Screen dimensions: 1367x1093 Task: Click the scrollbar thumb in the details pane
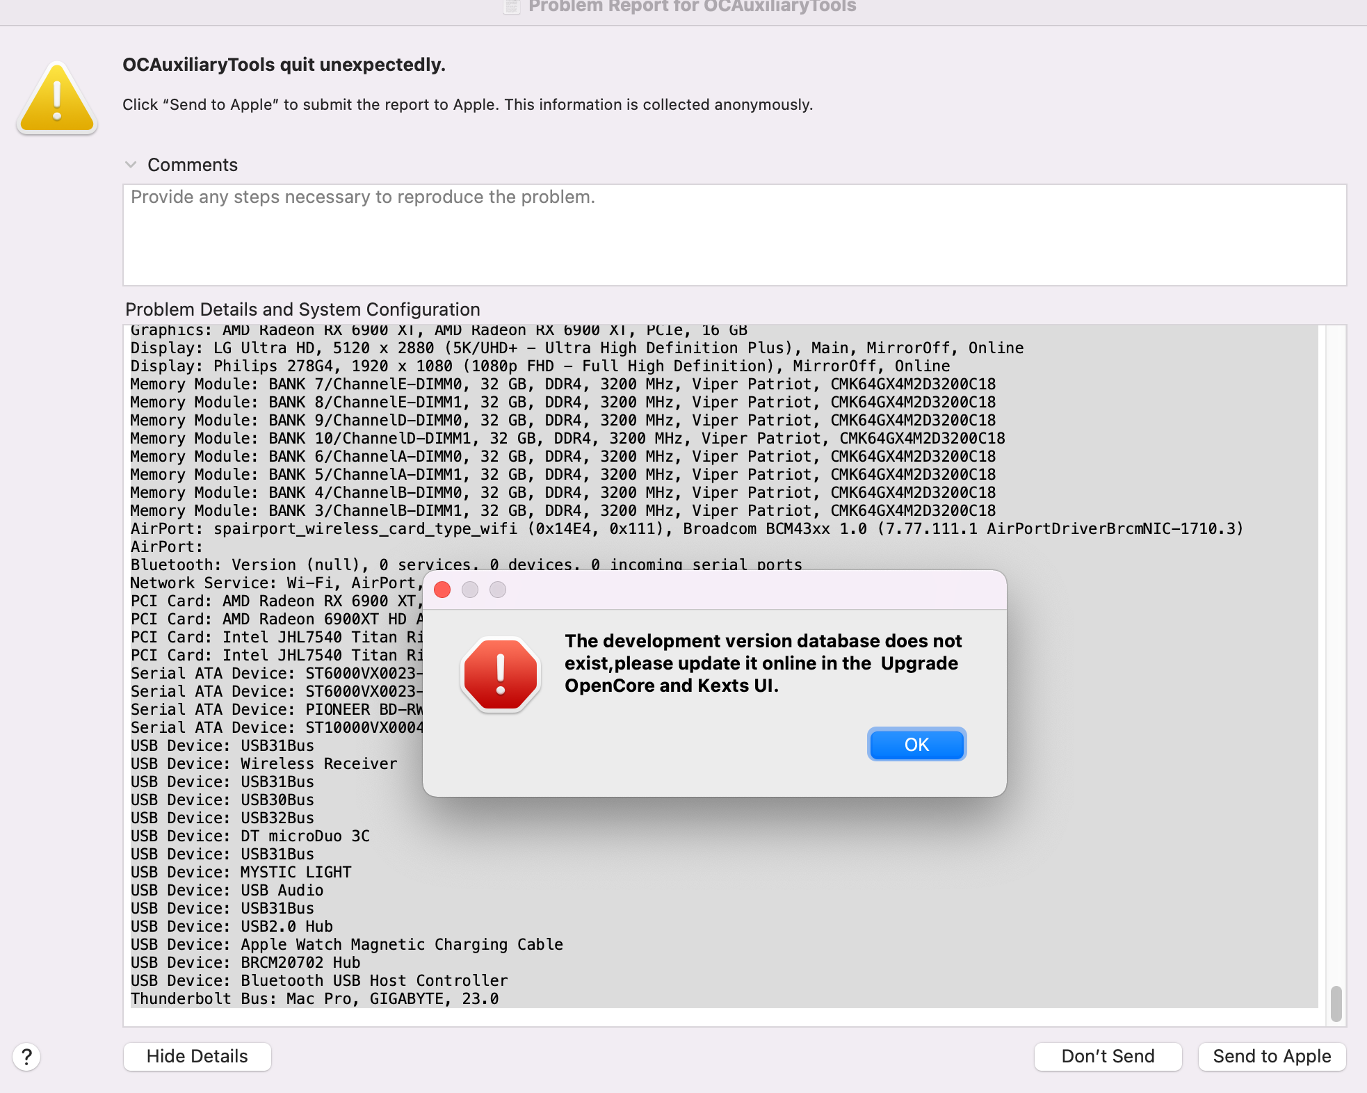[x=1335, y=1005]
